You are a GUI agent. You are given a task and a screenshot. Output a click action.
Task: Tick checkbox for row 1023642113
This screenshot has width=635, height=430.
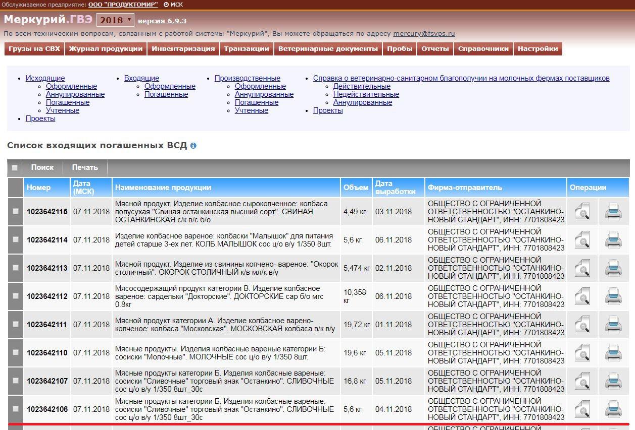click(x=15, y=268)
